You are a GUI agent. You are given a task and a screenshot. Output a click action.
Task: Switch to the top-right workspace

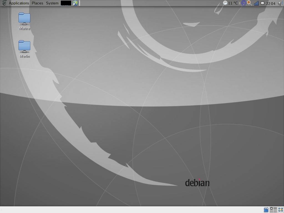(x=275, y=208)
